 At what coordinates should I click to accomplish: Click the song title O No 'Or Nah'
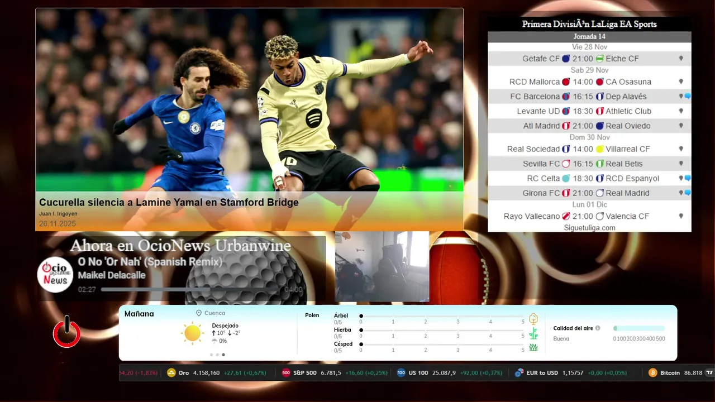click(x=150, y=262)
